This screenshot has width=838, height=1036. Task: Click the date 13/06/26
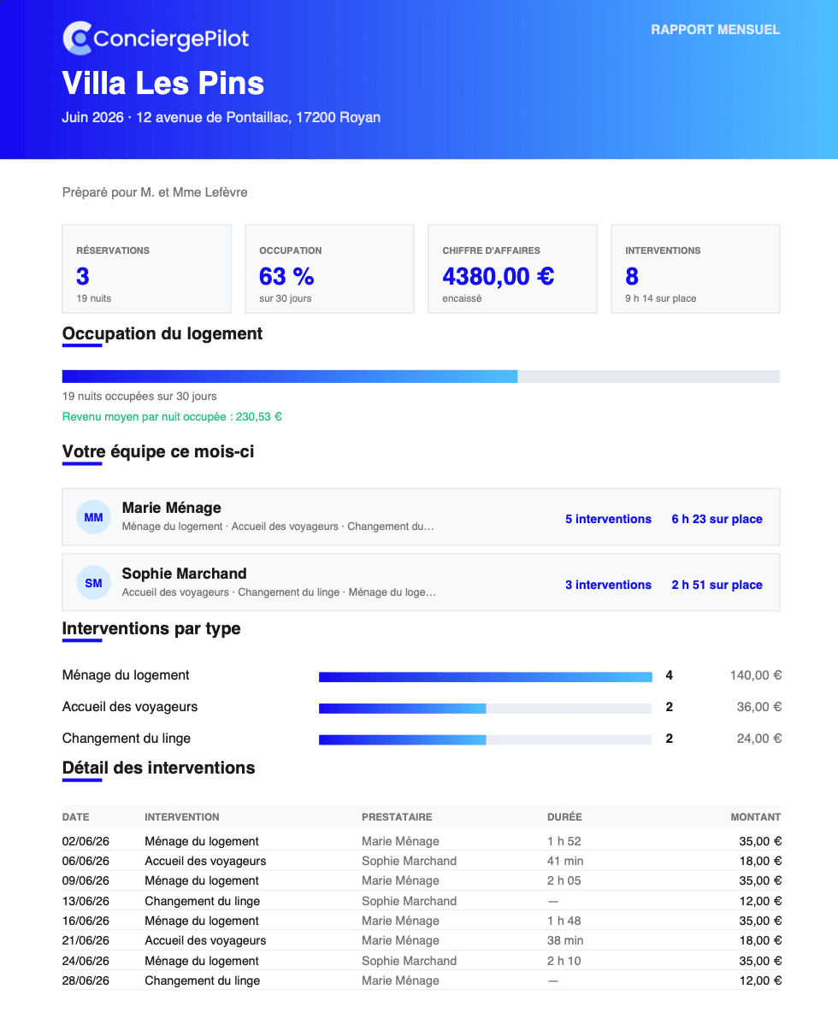(x=86, y=901)
